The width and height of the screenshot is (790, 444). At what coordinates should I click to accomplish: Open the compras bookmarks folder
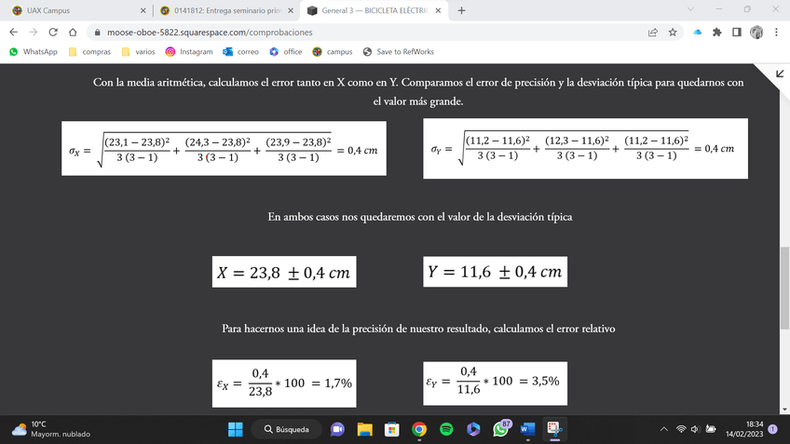pos(89,52)
